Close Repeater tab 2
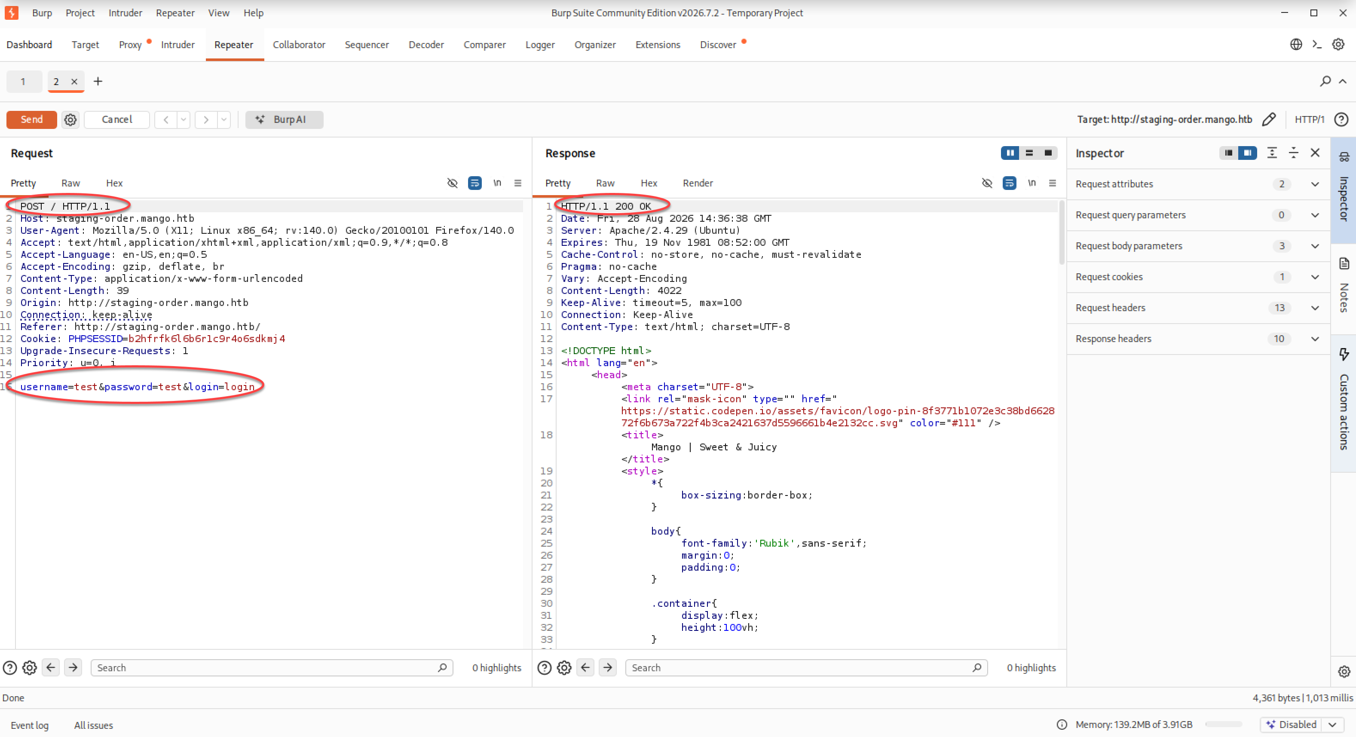Viewport: 1356px width, 737px height. point(74,82)
